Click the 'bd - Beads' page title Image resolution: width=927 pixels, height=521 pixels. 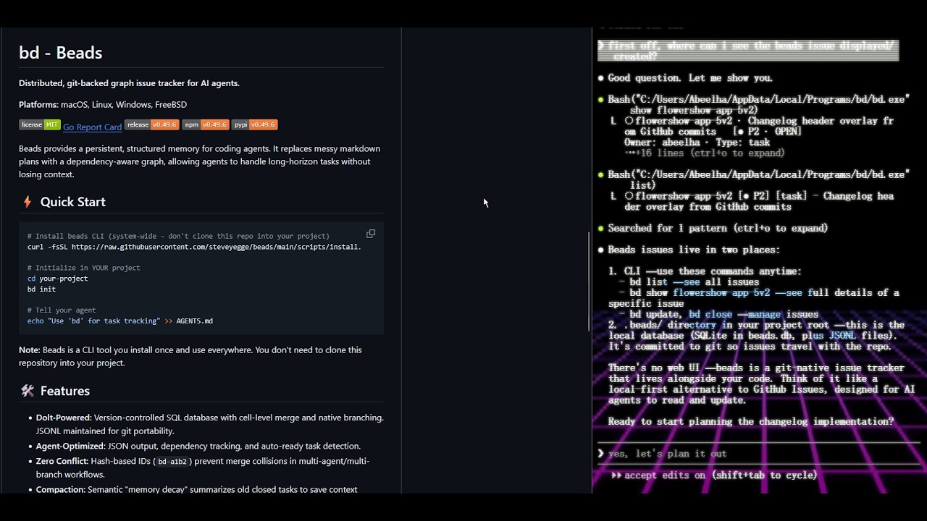(61, 52)
